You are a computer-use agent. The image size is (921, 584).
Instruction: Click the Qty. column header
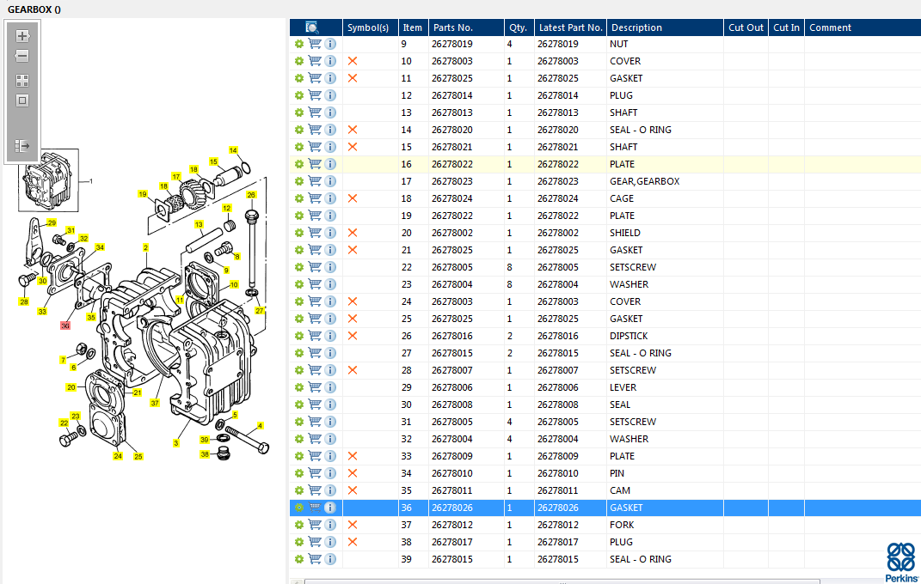click(519, 27)
